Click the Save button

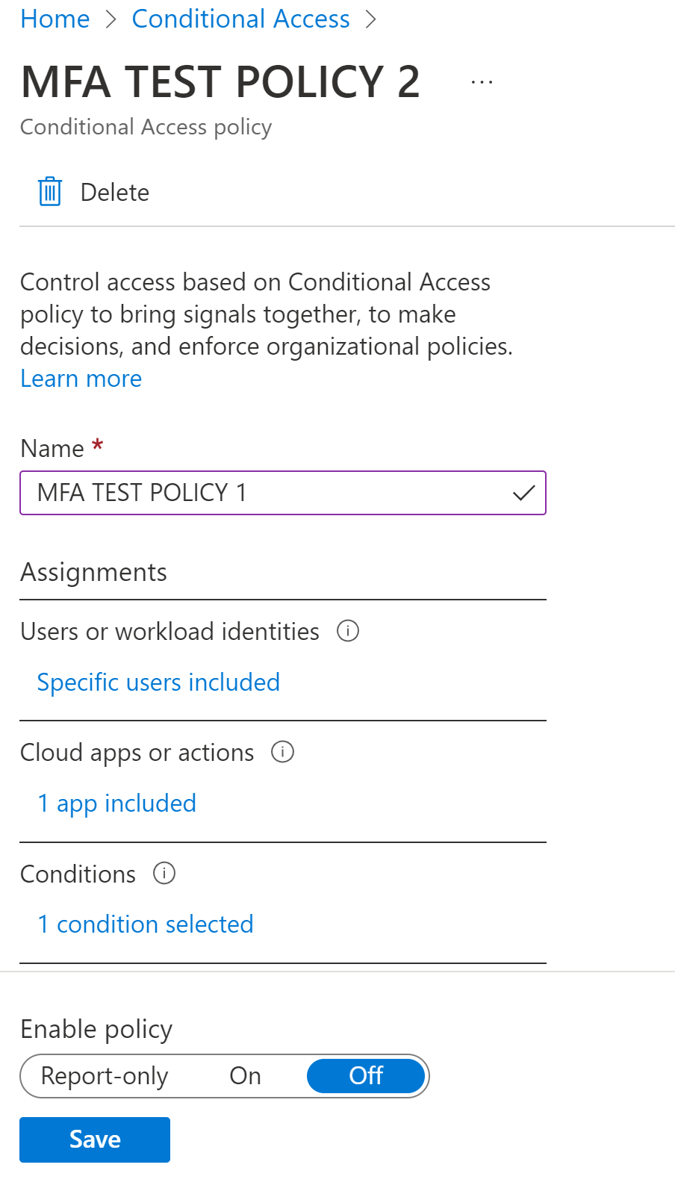(95, 1140)
